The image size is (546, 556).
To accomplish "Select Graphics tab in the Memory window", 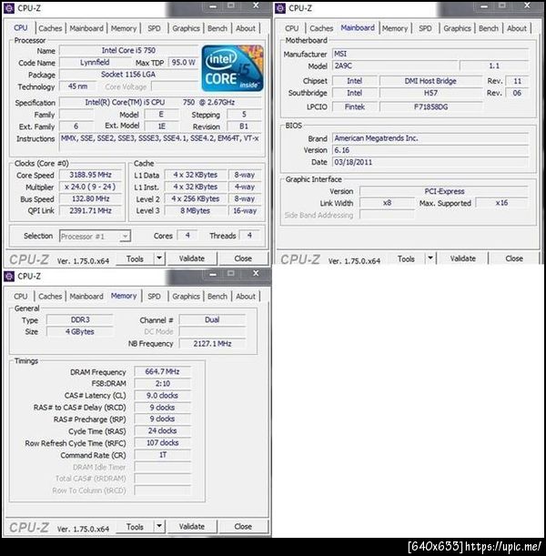I will click(x=186, y=297).
